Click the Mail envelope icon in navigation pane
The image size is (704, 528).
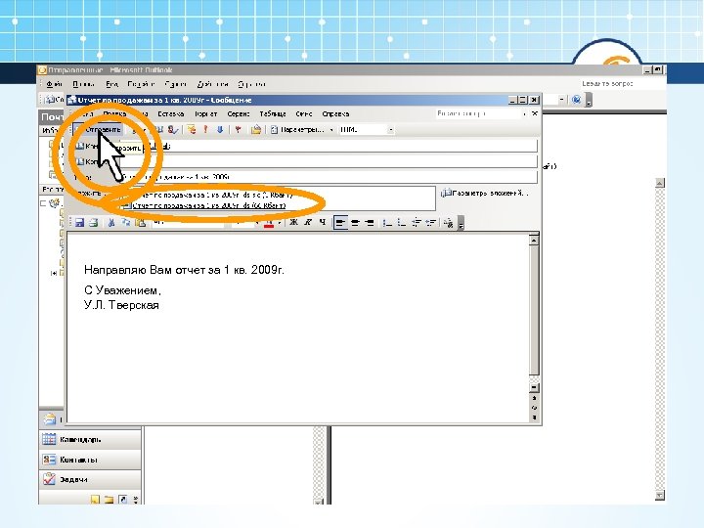(x=49, y=419)
